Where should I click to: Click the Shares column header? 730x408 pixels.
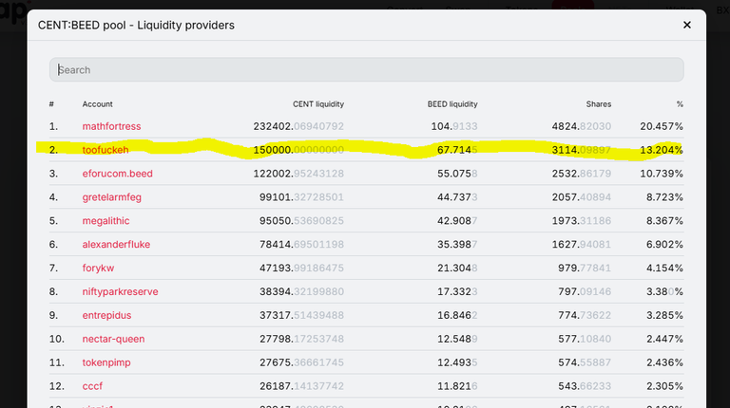(x=598, y=104)
